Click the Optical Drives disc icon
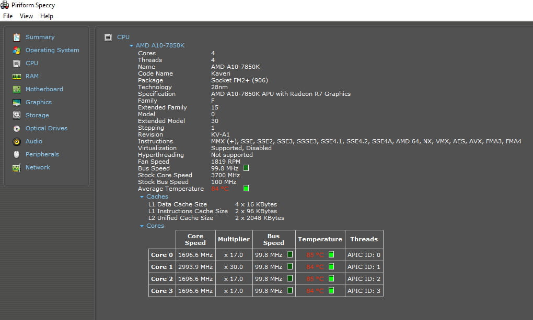Viewport: 533px width, 320px height. point(16,129)
